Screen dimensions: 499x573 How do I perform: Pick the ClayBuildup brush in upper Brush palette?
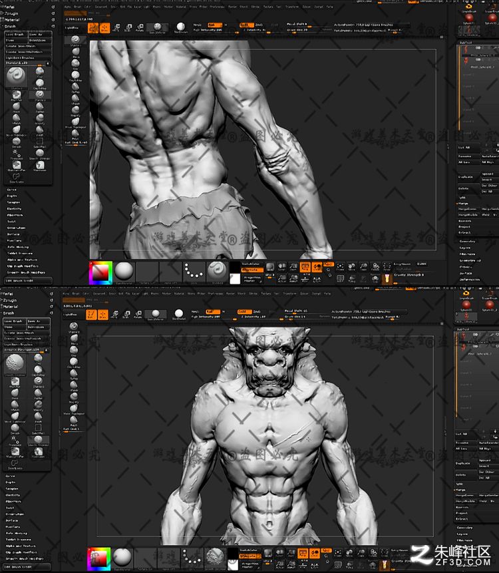click(x=40, y=84)
